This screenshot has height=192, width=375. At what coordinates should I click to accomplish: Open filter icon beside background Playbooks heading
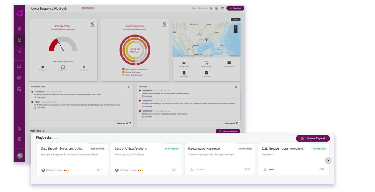(x=43, y=131)
